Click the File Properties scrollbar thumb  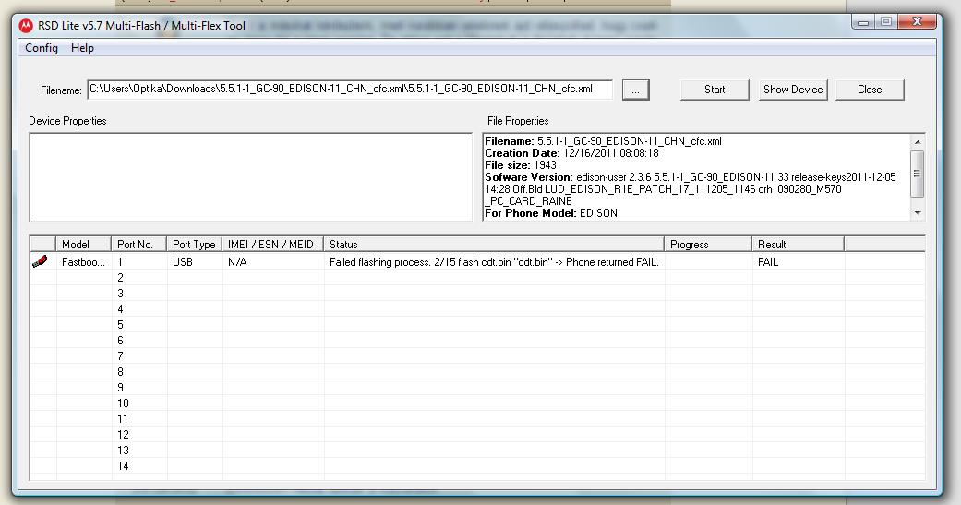click(917, 174)
